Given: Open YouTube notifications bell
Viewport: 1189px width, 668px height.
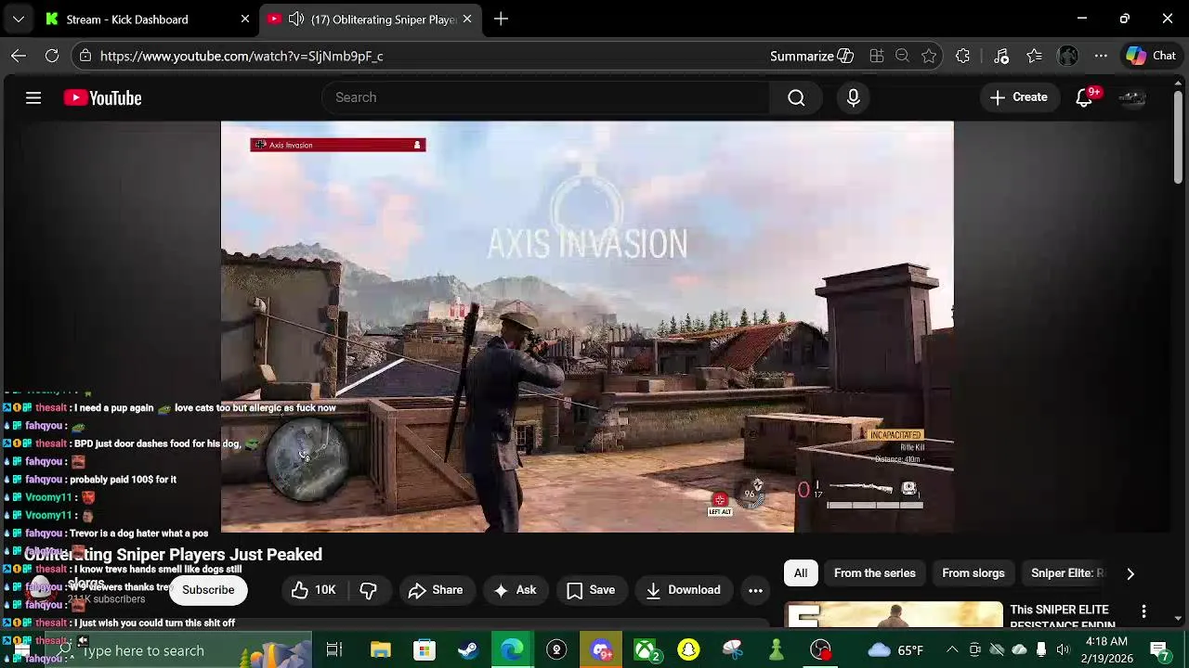Looking at the screenshot, I should (1084, 97).
